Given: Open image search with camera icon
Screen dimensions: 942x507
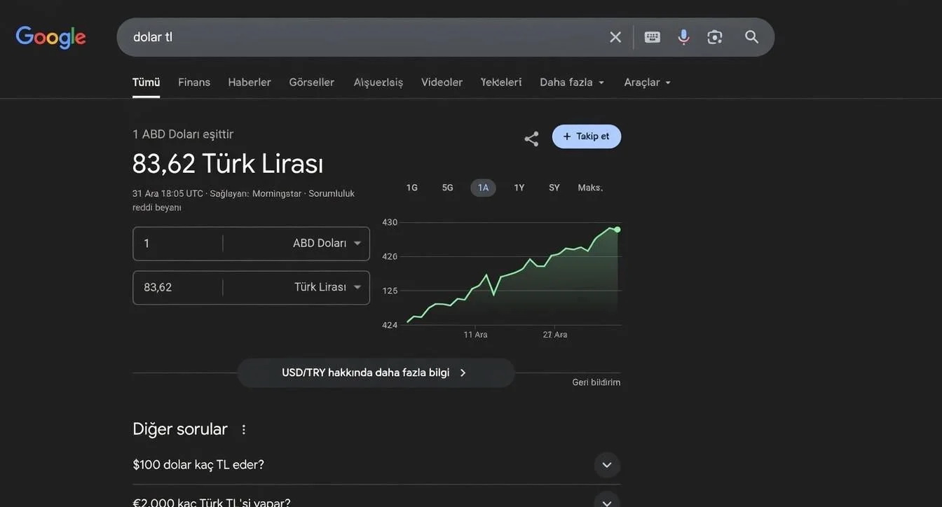Looking at the screenshot, I should coord(715,37).
